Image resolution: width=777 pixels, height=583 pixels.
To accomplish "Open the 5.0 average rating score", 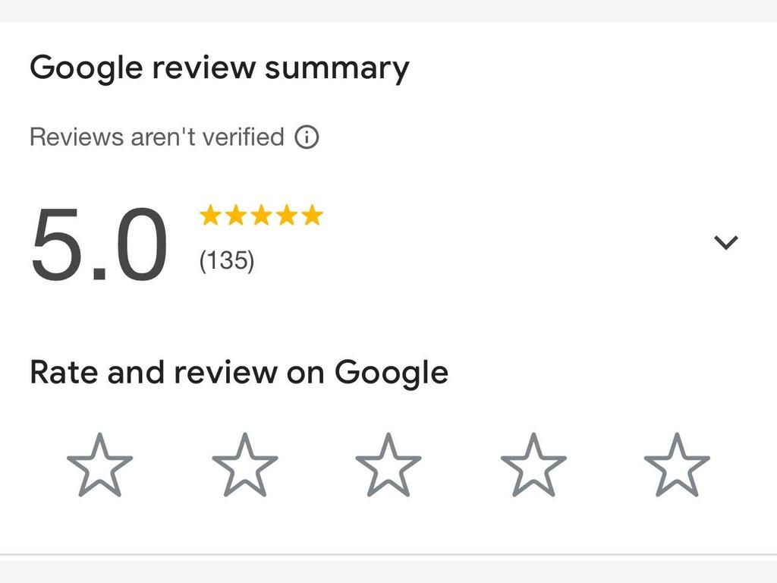I will (99, 244).
